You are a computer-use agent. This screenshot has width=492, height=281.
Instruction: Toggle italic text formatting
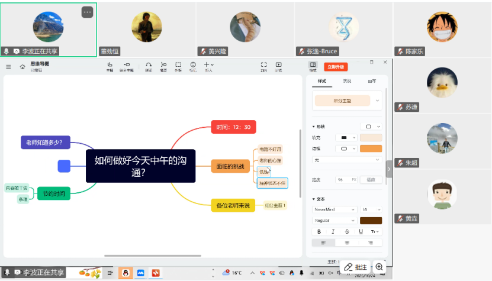(333, 231)
